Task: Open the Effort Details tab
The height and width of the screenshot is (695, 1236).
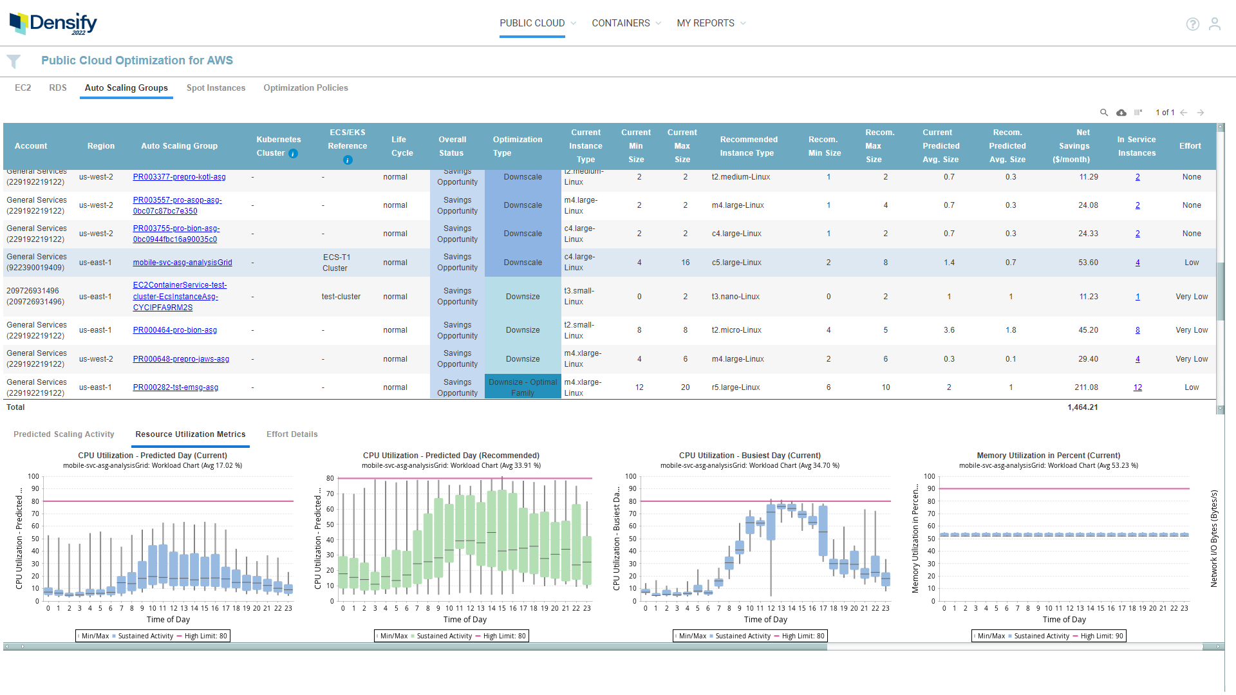Action: pos(292,434)
